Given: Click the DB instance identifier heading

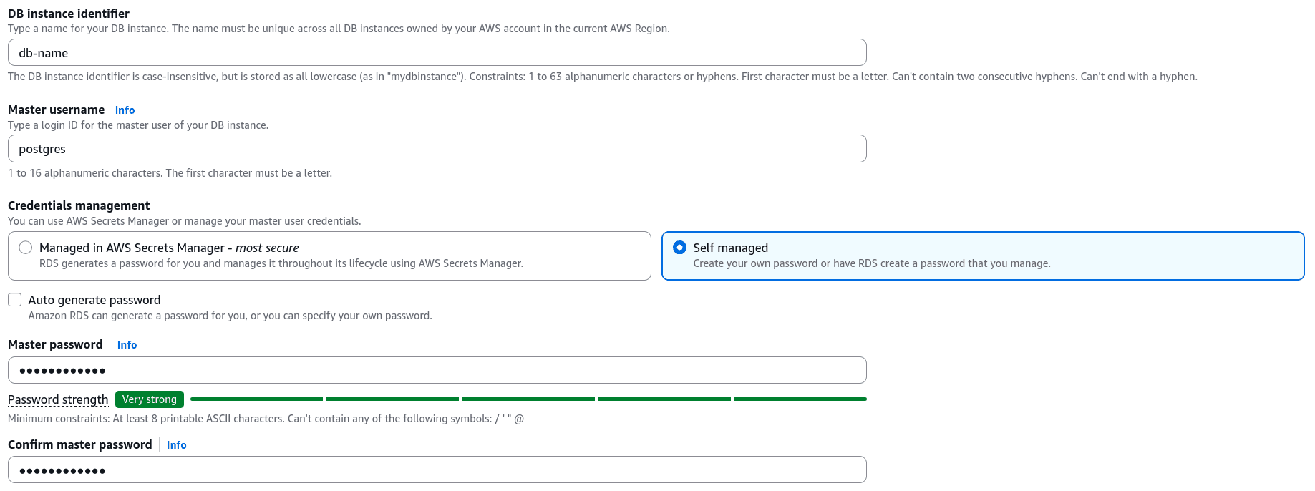Looking at the screenshot, I should (x=69, y=14).
